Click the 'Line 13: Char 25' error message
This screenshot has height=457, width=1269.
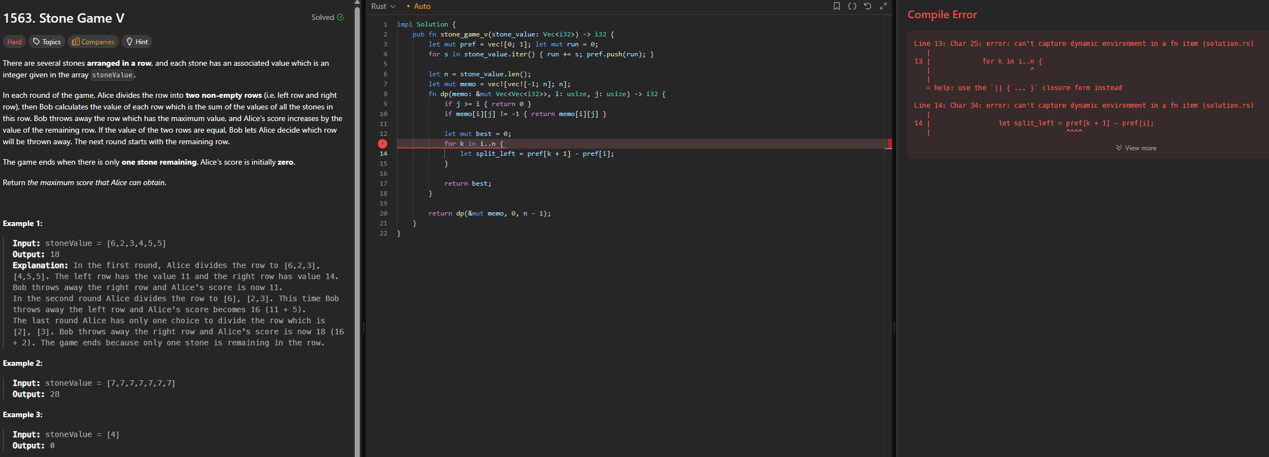click(1084, 44)
